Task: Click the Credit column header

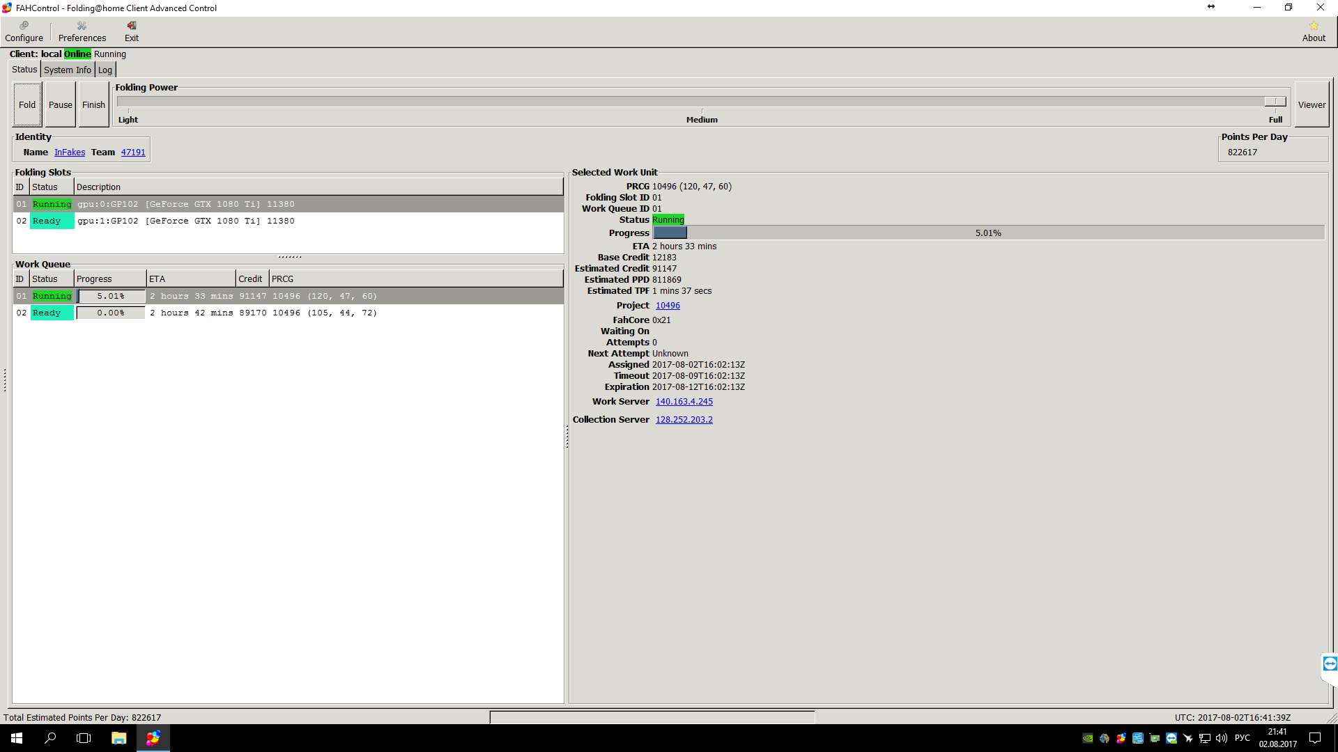Action: click(251, 279)
